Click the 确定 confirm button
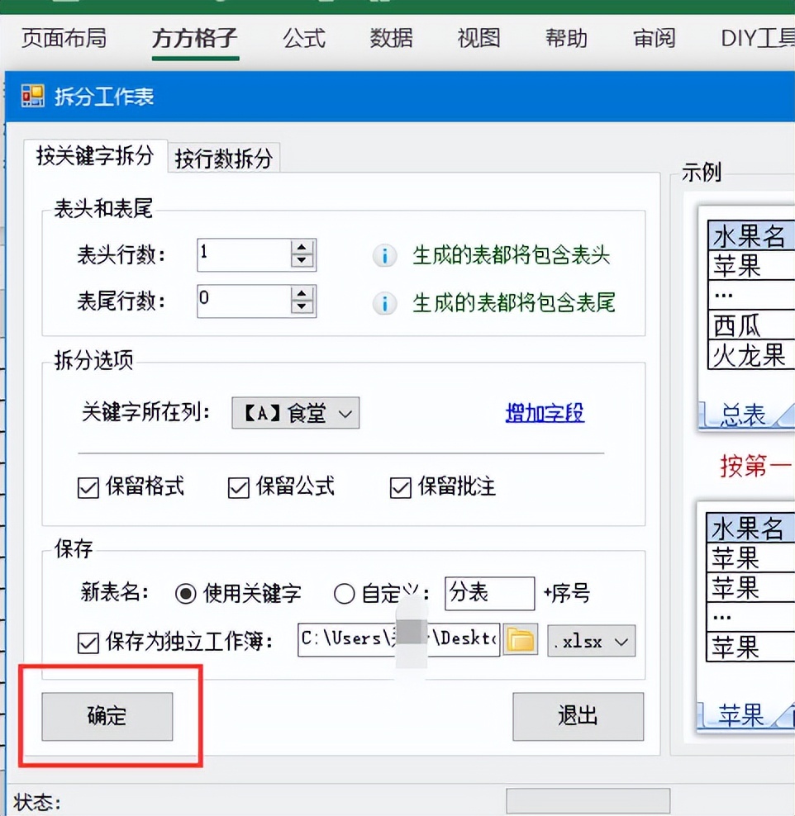 tap(106, 717)
